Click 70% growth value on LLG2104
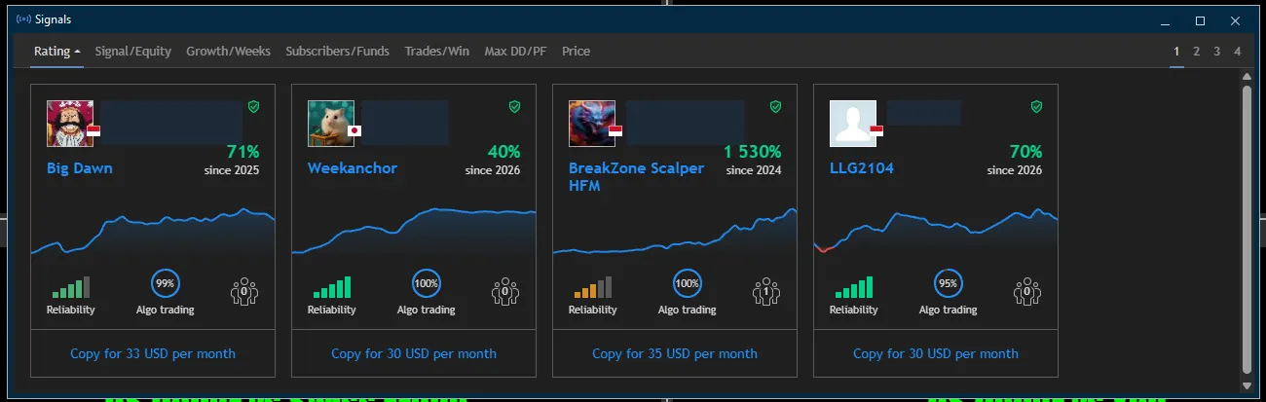This screenshot has width=1266, height=402. pos(1025,152)
